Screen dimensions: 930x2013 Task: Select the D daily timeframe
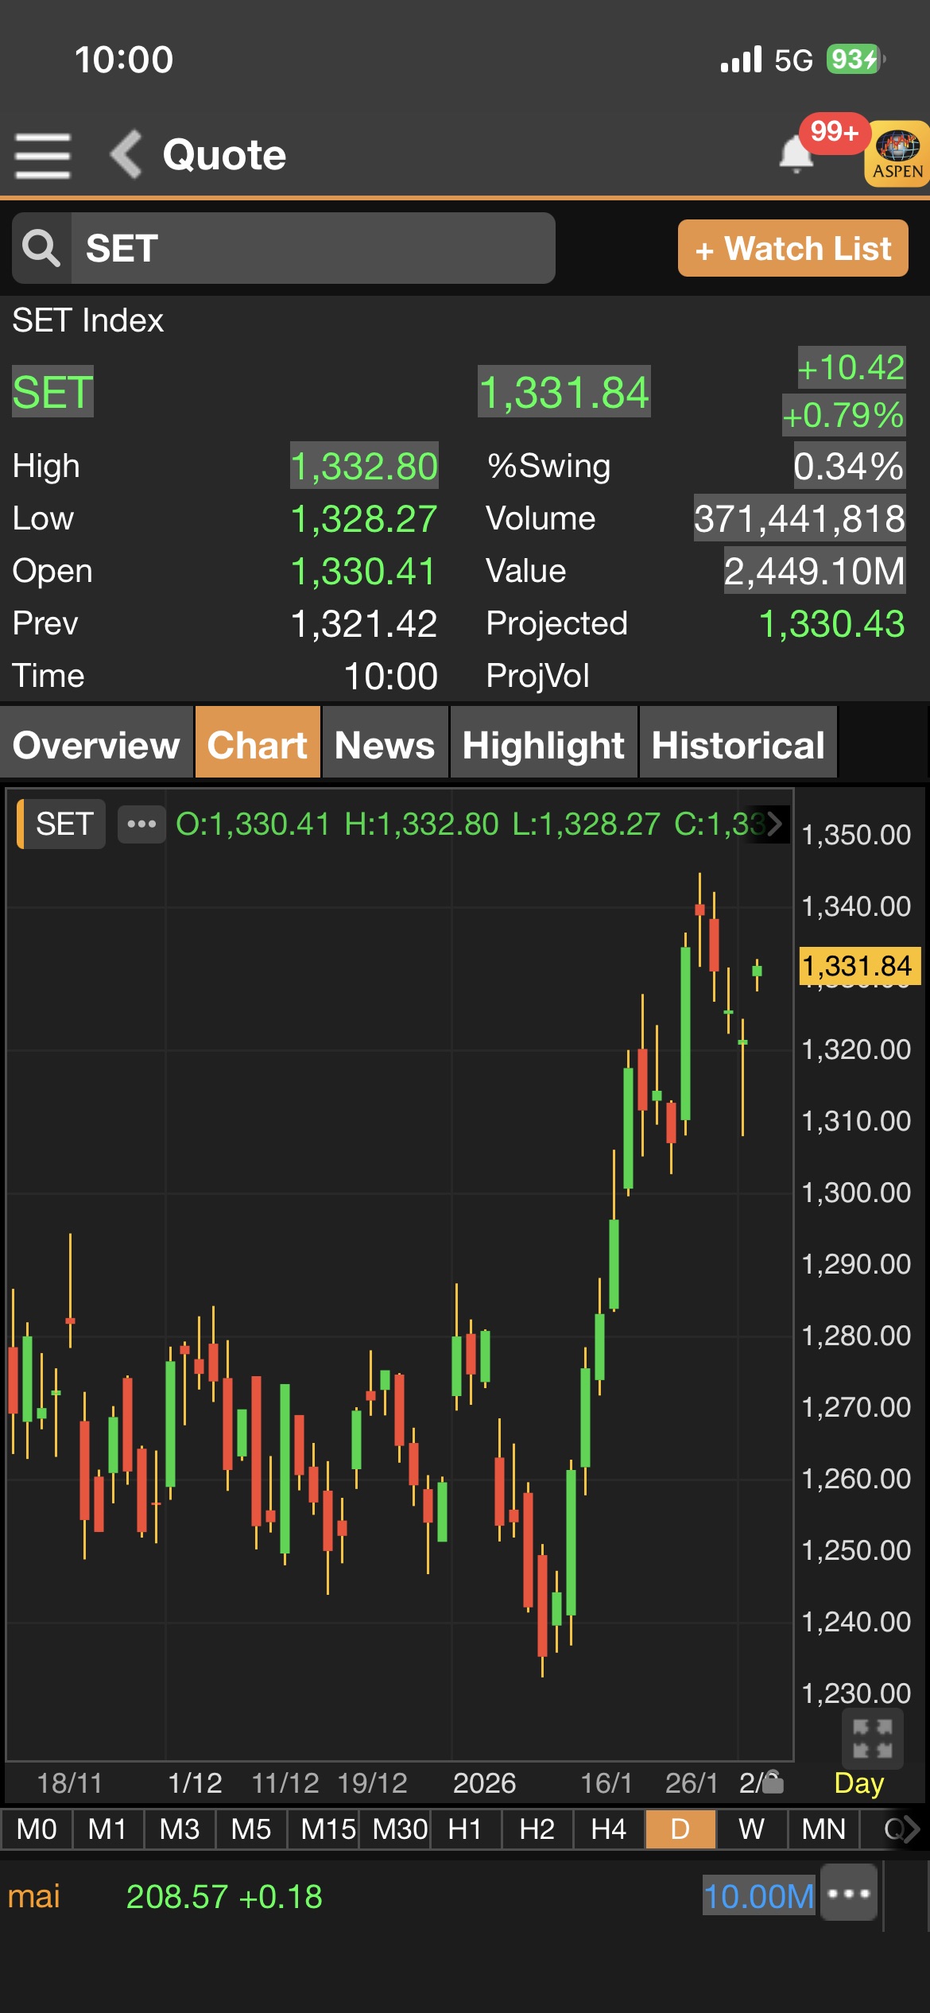(x=680, y=1829)
